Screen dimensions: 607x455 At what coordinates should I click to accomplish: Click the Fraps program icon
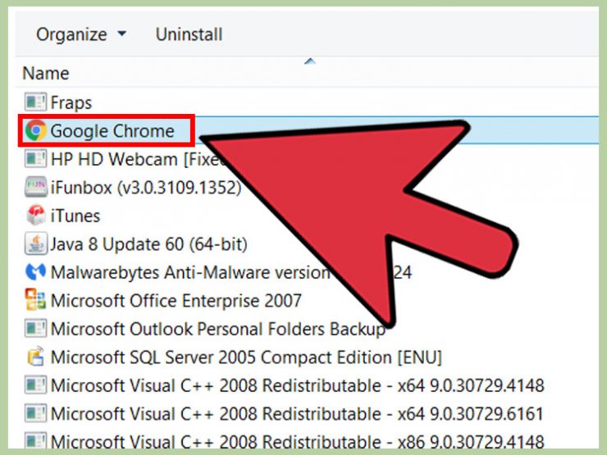(35, 102)
